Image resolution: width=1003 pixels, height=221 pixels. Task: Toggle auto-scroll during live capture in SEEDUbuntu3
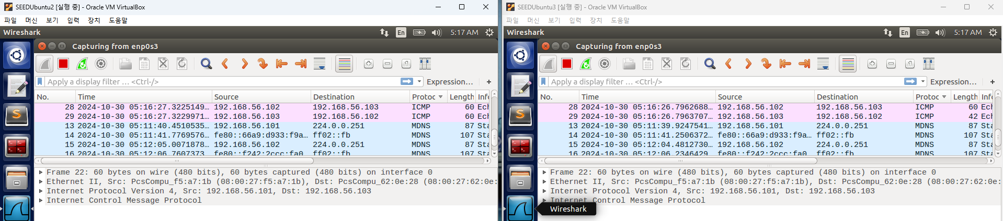pyautogui.click(x=823, y=64)
